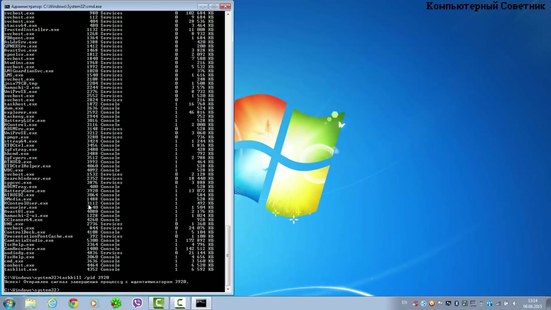Open Windows Explorer from the taskbar
Viewport: 551px width, 310px height.
tap(31, 303)
